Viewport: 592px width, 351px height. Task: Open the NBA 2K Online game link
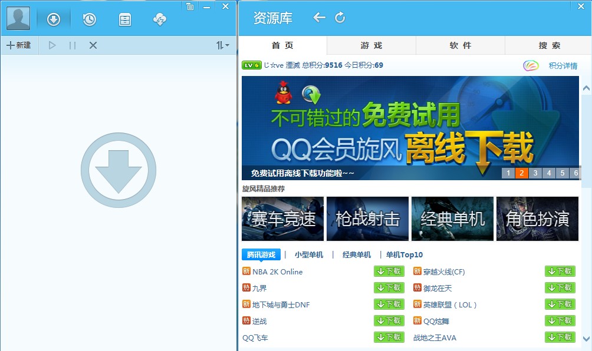pyautogui.click(x=278, y=272)
